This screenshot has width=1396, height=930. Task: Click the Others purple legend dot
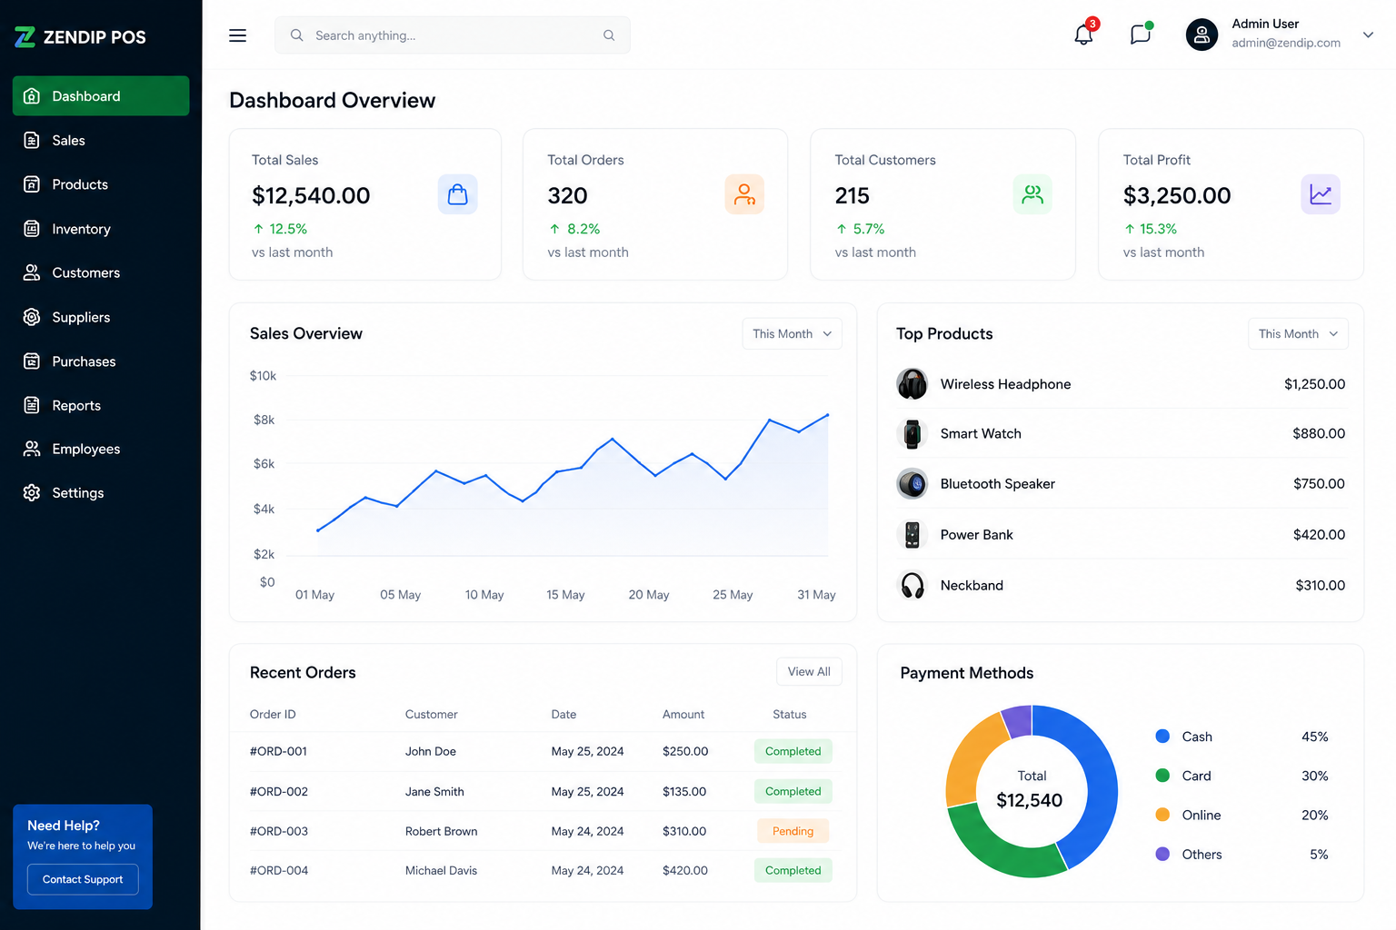(1162, 854)
